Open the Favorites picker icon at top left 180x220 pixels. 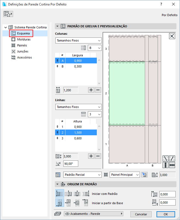click(x=8, y=14)
